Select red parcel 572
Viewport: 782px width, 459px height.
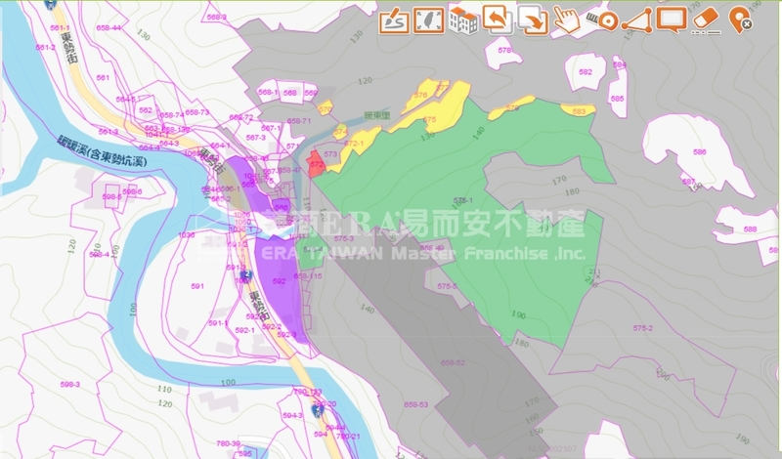pyautogui.click(x=316, y=163)
